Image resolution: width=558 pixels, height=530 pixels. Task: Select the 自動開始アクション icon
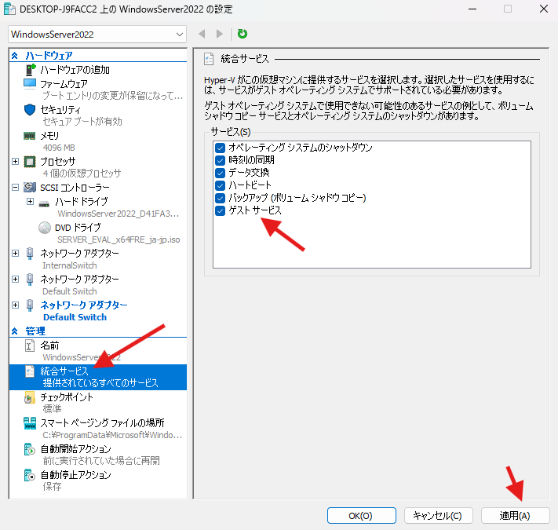pyautogui.click(x=30, y=449)
